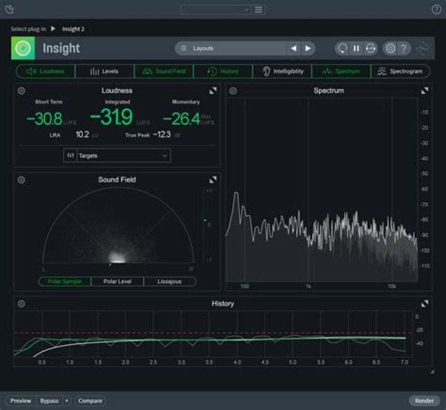Click the Render button
This screenshot has height=410, width=446.
click(424, 401)
